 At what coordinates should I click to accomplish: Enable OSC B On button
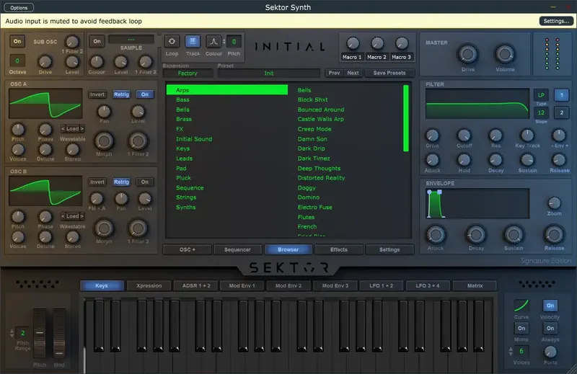[145, 182]
